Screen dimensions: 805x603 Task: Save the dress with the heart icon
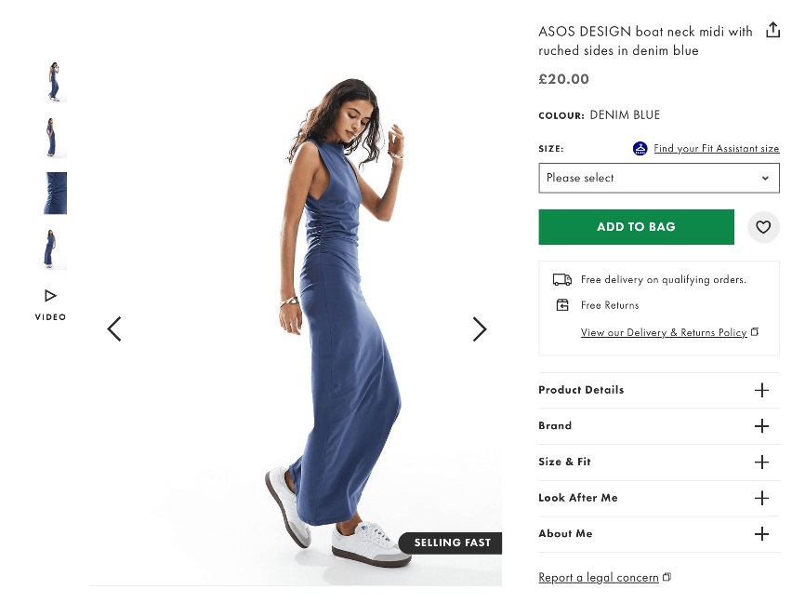click(763, 227)
